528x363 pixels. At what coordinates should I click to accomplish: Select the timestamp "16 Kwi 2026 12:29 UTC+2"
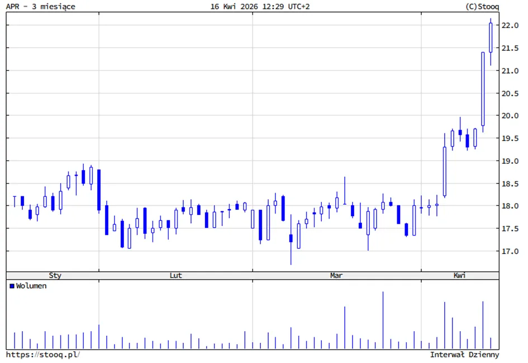click(x=260, y=6)
